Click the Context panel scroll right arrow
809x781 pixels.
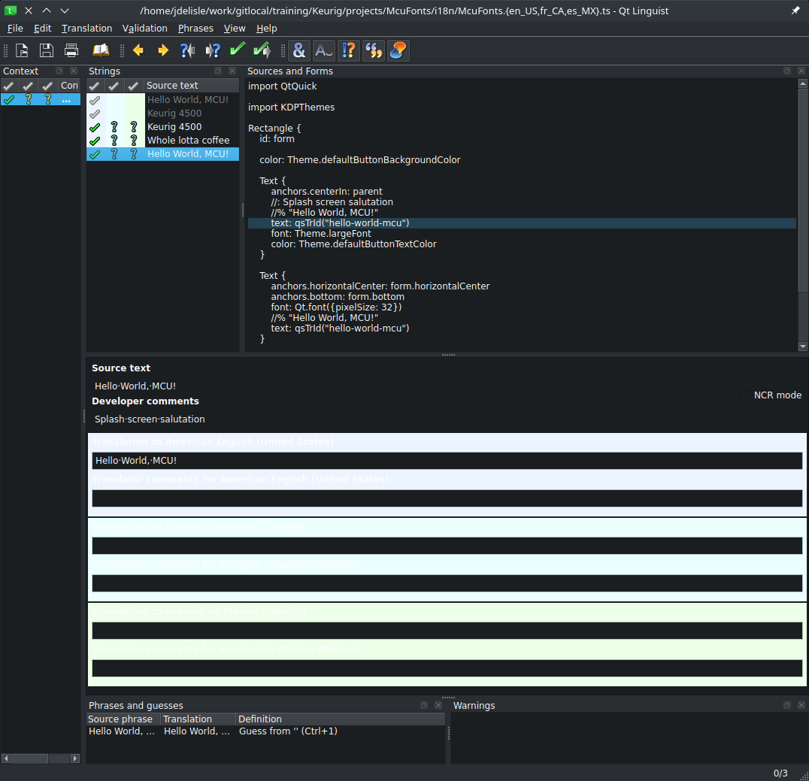click(x=75, y=758)
